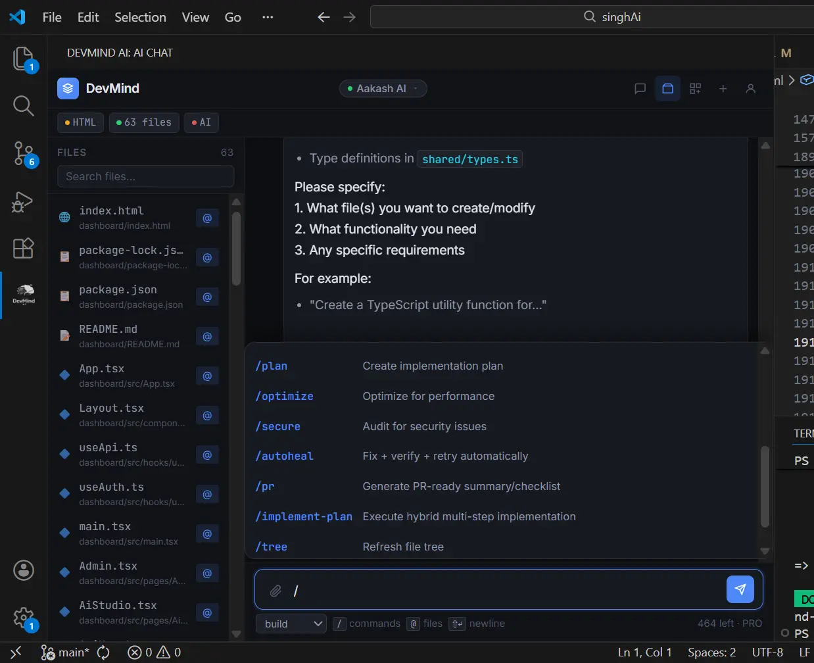Mention App.tsx with its @ button

[207, 376]
